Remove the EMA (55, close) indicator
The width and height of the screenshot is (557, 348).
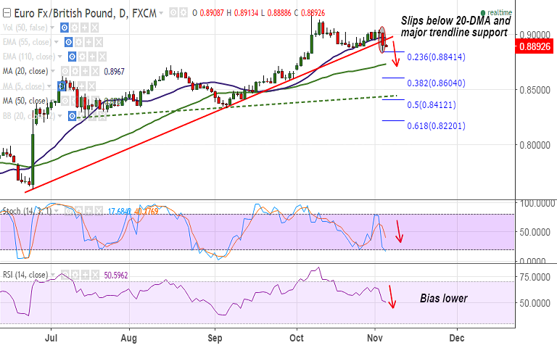coord(99,42)
